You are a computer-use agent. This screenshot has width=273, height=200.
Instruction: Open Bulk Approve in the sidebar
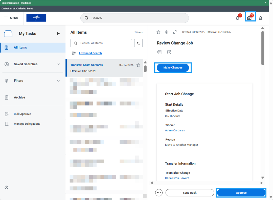coord(22,114)
